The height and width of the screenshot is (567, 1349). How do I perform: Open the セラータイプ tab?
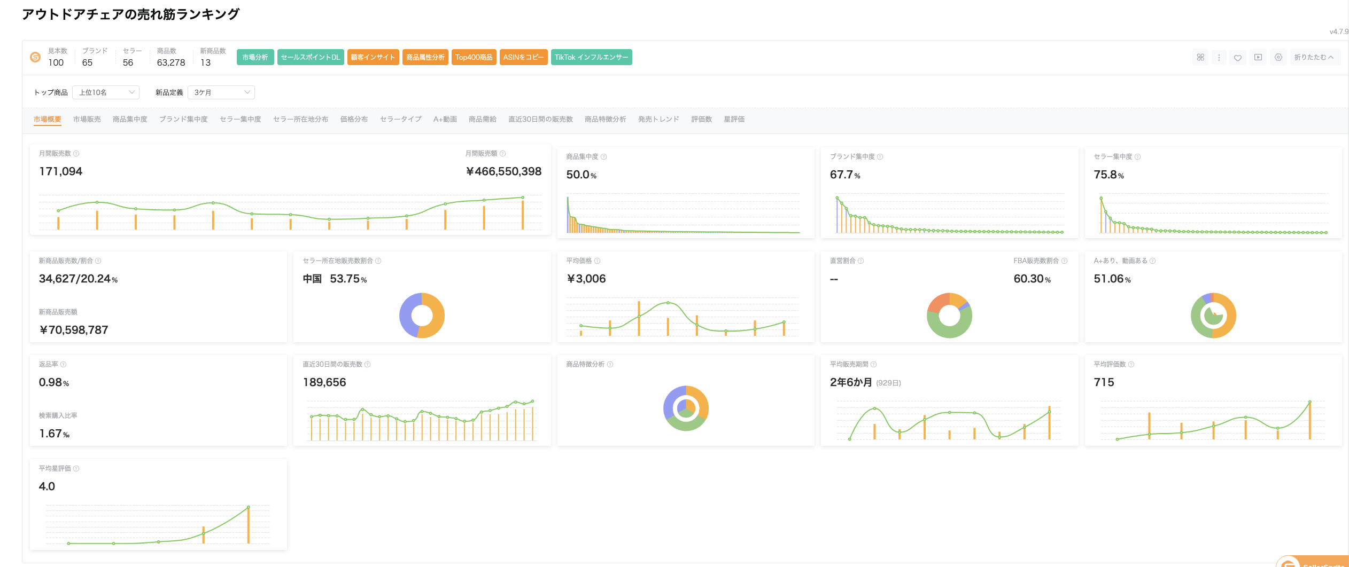coord(400,119)
